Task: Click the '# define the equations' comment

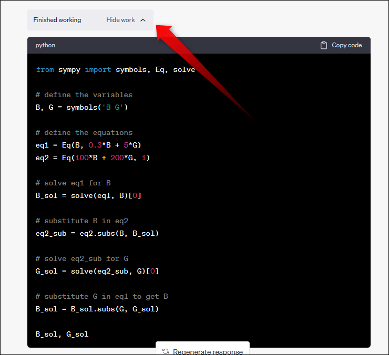Action: pyautogui.click(x=84, y=133)
